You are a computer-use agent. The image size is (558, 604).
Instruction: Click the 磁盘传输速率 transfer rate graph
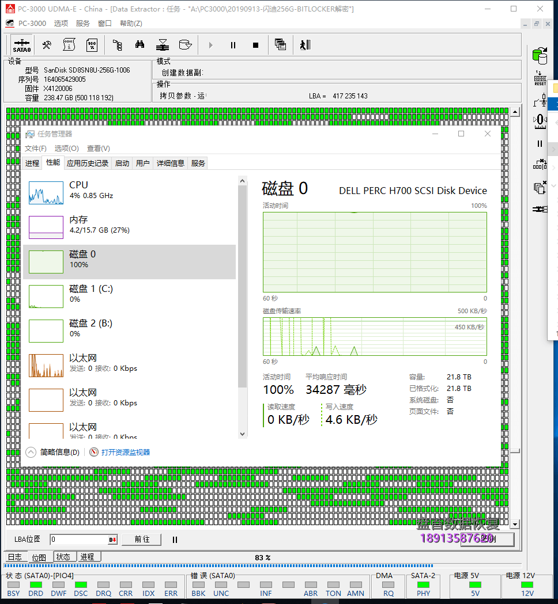[x=375, y=336]
